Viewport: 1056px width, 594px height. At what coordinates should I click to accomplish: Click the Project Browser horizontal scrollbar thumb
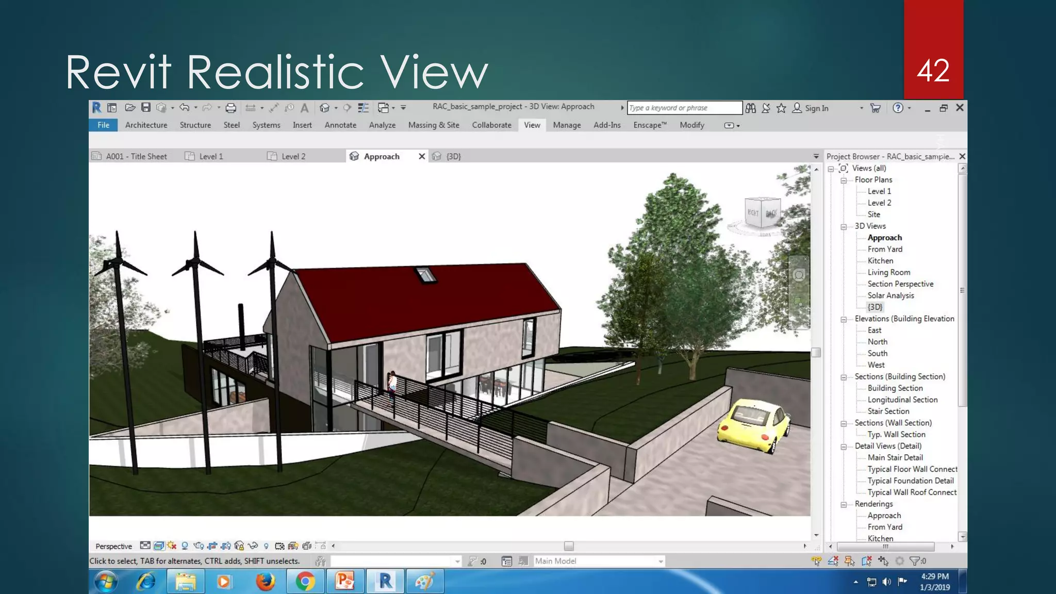(x=885, y=547)
